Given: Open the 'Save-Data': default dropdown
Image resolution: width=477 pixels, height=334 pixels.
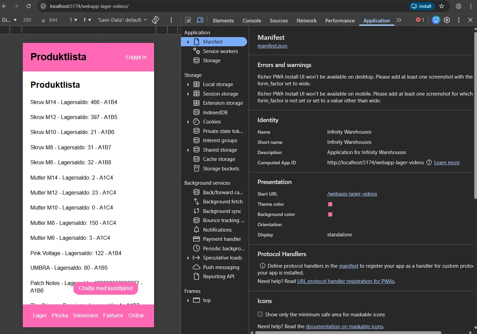Looking at the screenshot, I should (122, 20).
